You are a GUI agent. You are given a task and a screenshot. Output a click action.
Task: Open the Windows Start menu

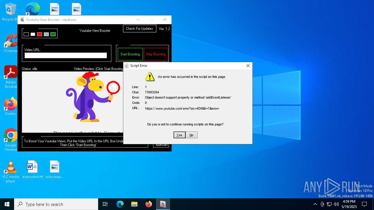pos(7,204)
